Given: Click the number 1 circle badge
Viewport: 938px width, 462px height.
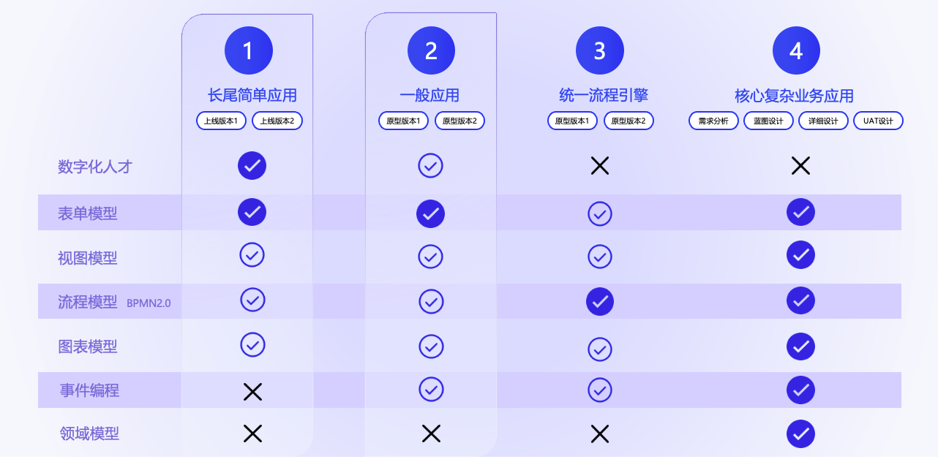Looking at the screenshot, I should 248,51.
